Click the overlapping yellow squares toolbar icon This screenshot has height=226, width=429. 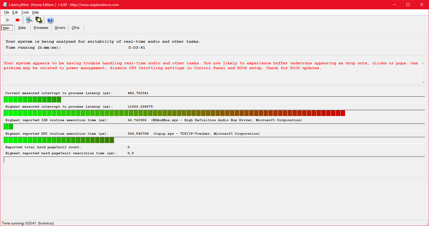pyautogui.click(x=39, y=20)
